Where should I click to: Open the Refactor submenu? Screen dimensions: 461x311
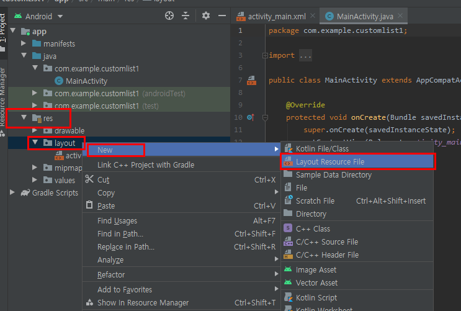point(181,274)
